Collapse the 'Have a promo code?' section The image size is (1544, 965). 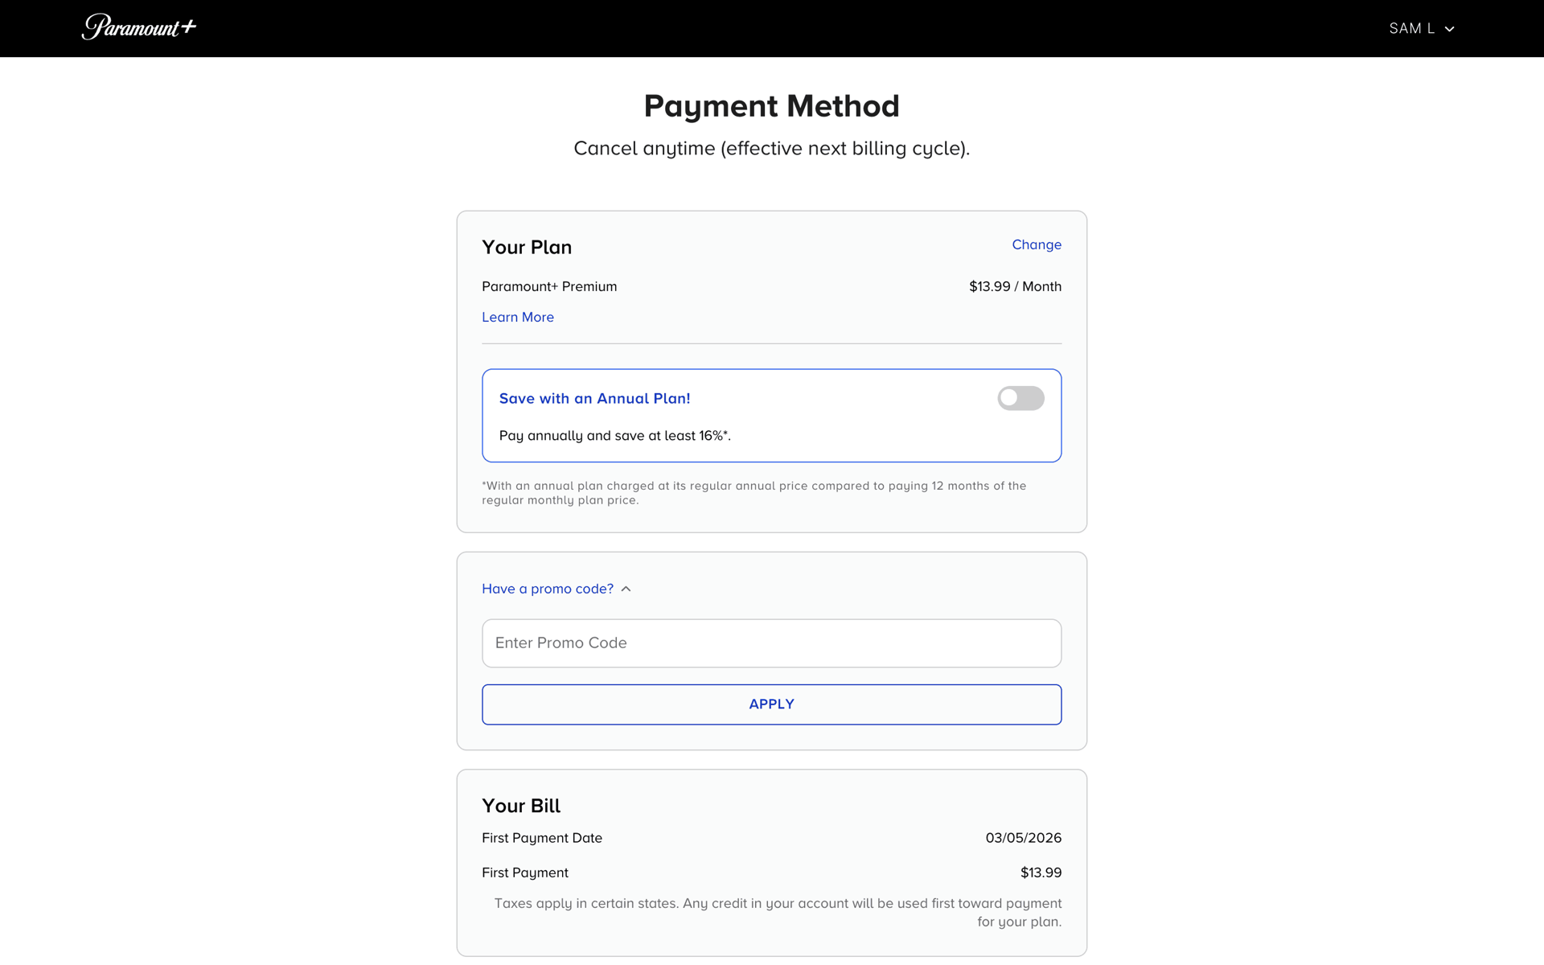(x=556, y=589)
